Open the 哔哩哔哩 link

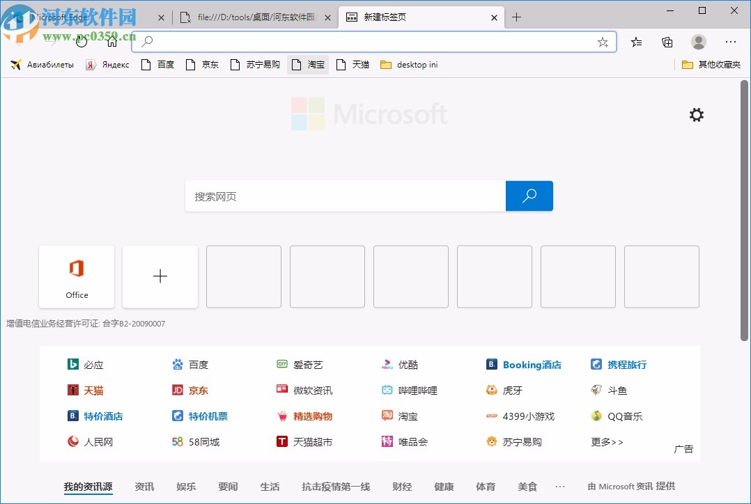tap(417, 390)
